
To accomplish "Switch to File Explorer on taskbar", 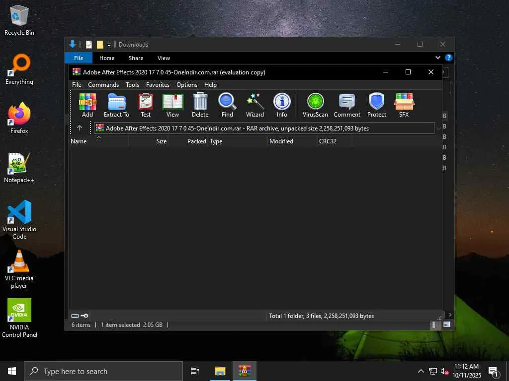I will click(x=220, y=371).
